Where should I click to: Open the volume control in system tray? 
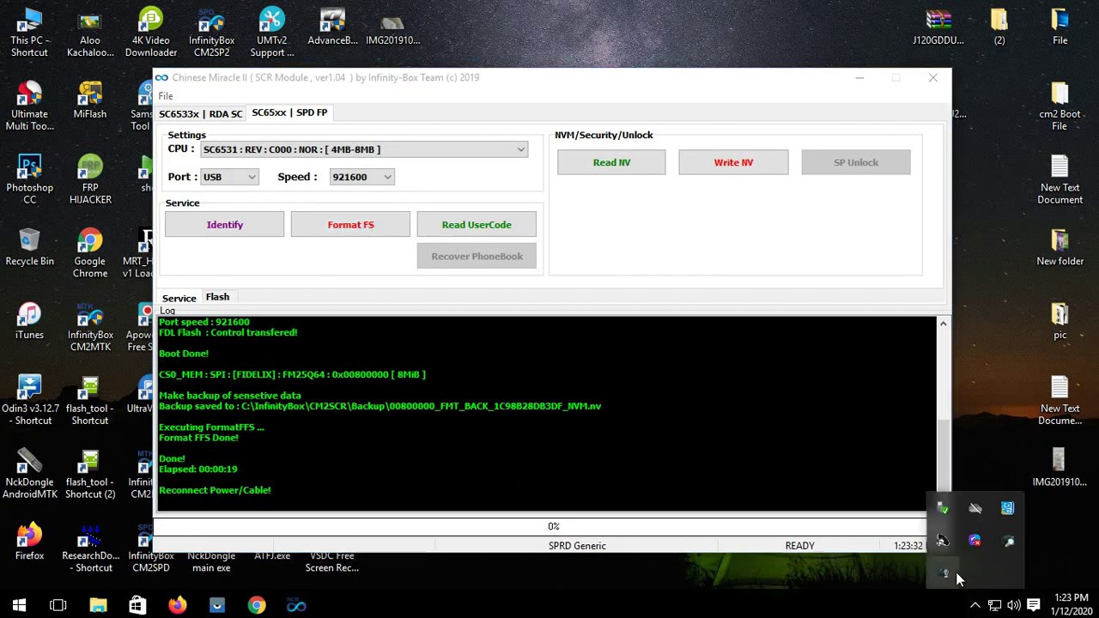1014,605
